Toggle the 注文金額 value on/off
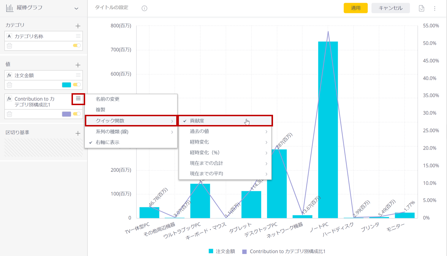Screen dimensions: 447x256 pyautogui.click(x=77, y=85)
